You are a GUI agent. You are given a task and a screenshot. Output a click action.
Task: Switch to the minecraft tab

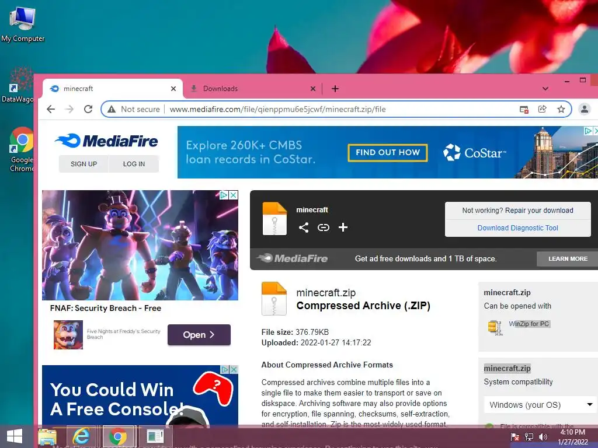coord(113,89)
